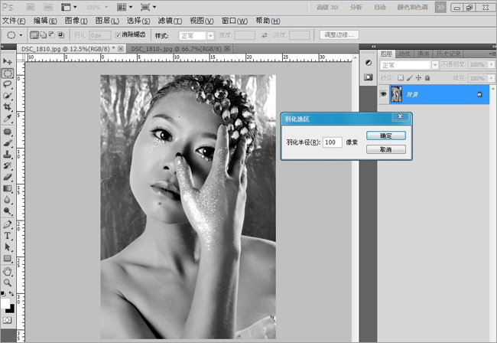The height and width of the screenshot is (343, 497).
Task: Open the 编辑(E) menu
Action: click(x=45, y=21)
